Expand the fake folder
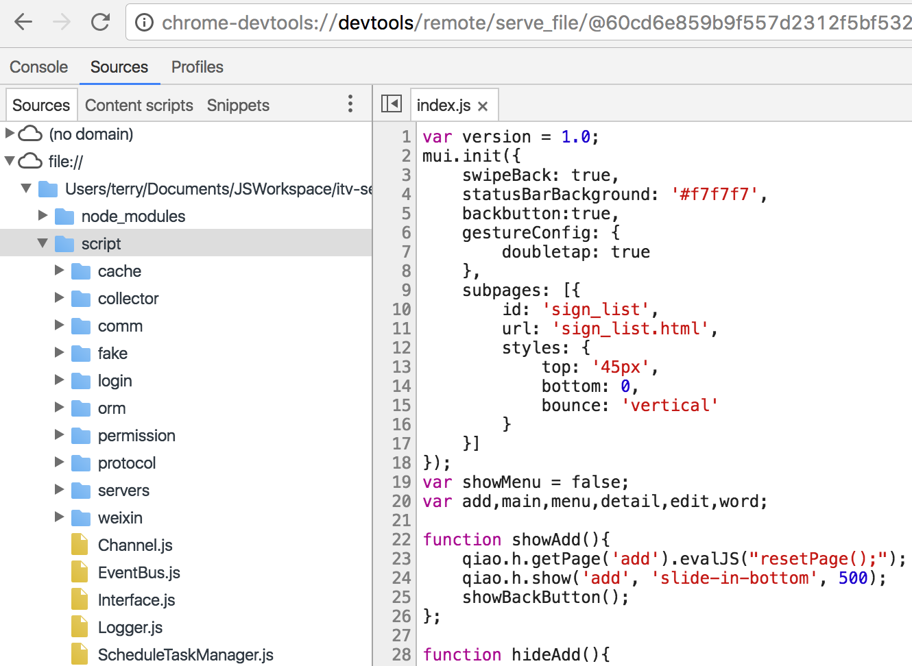This screenshot has width=912, height=666. coord(59,352)
